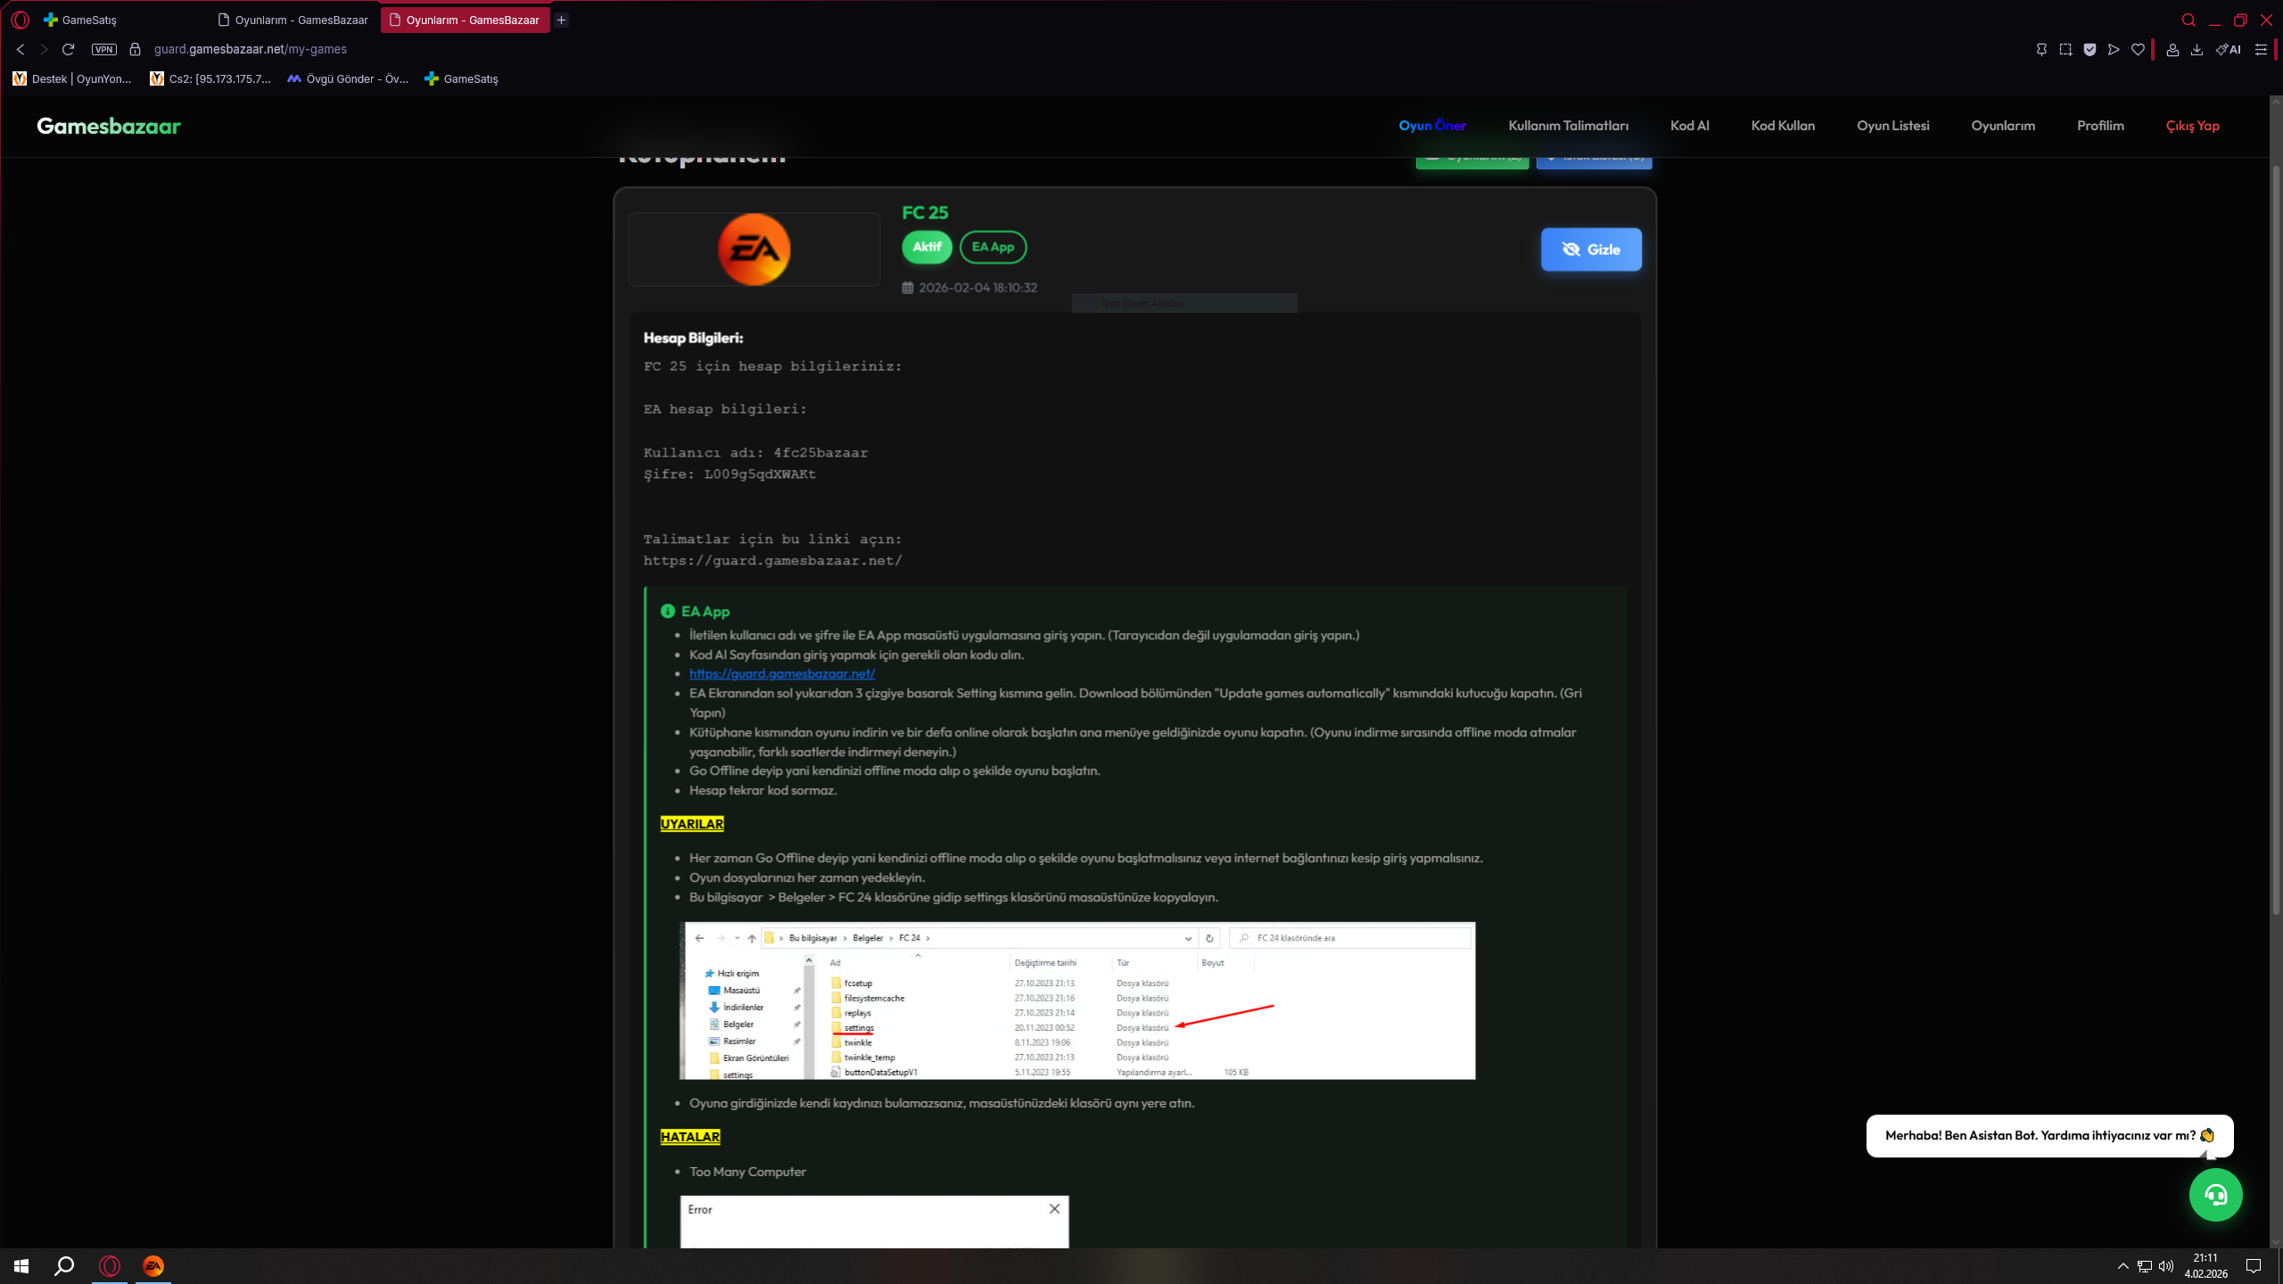Image resolution: width=2283 pixels, height=1284 pixels.
Task: Click the pinboard pin icon in toolbar
Action: tap(2041, 49)
